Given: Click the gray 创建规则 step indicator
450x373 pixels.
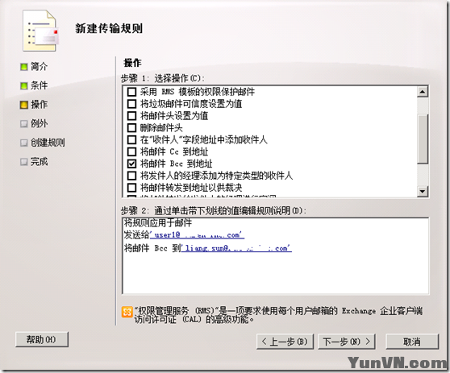Looking at the screenshot, I should point(24,143).
